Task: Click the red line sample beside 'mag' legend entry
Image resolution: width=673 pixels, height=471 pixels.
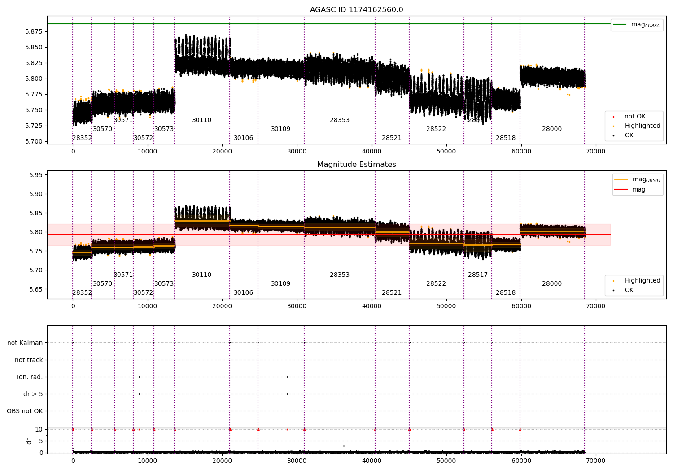Action: 621,190
